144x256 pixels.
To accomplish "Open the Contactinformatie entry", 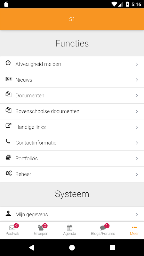I will coord(72,143).
